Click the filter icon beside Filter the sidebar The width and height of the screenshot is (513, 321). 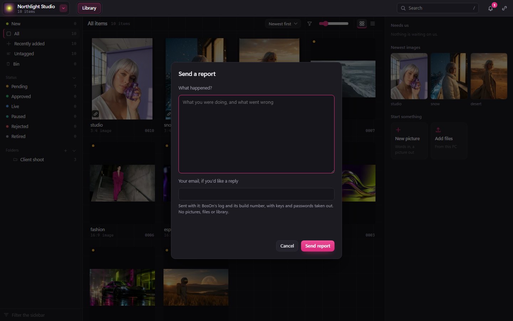coord(6,315)
